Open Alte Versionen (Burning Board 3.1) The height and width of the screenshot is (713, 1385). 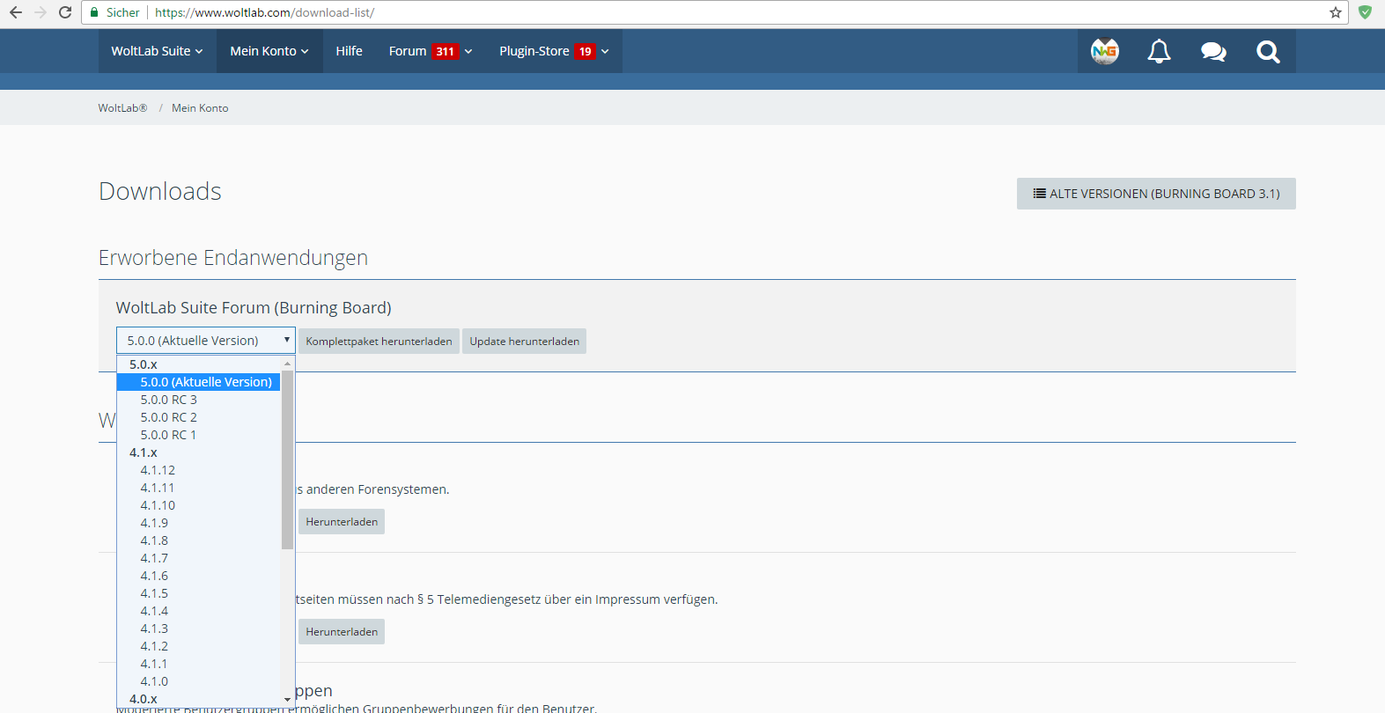[x=1155, y=194]
